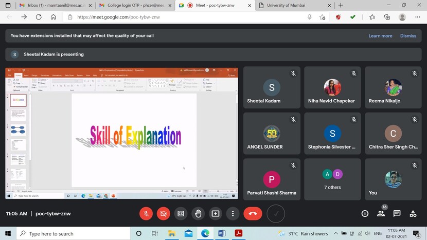
Task: Expand the 7 others participant tile
Action: (332, 179)
